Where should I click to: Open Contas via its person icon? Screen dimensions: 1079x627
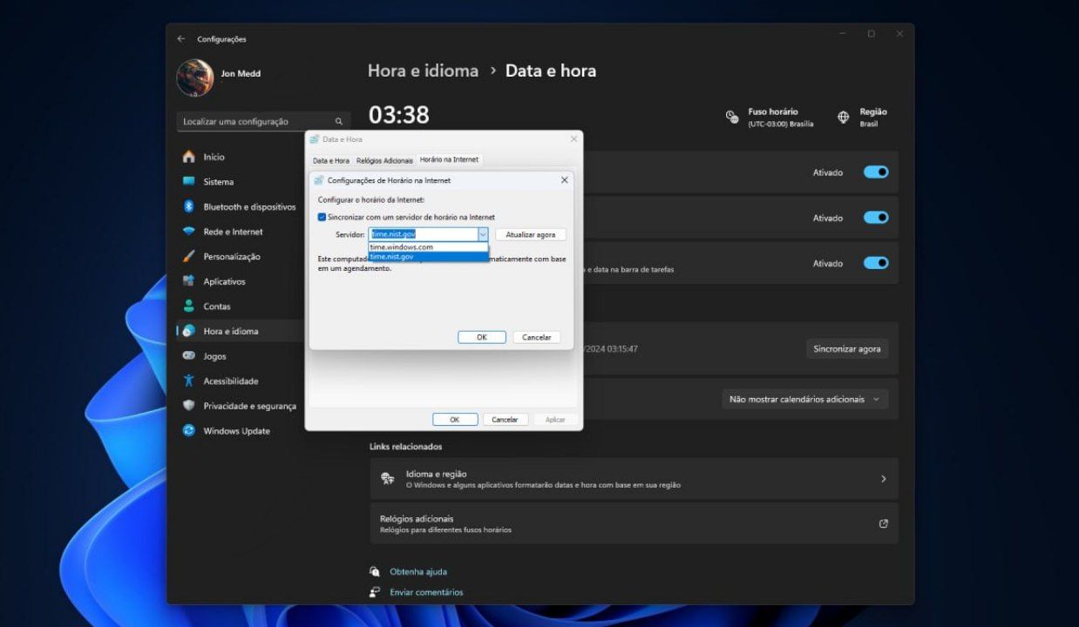188,307
